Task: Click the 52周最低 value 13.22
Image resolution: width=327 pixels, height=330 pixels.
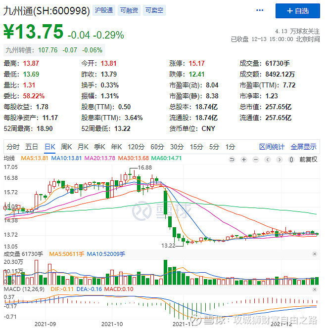Action: (x=122, y=128)
